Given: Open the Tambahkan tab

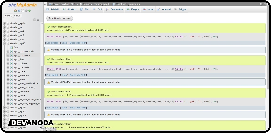Looking at the screenshot, I should click(x=114, y=9).
